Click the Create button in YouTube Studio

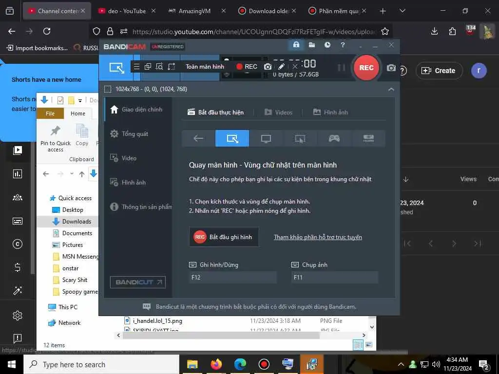439,71
